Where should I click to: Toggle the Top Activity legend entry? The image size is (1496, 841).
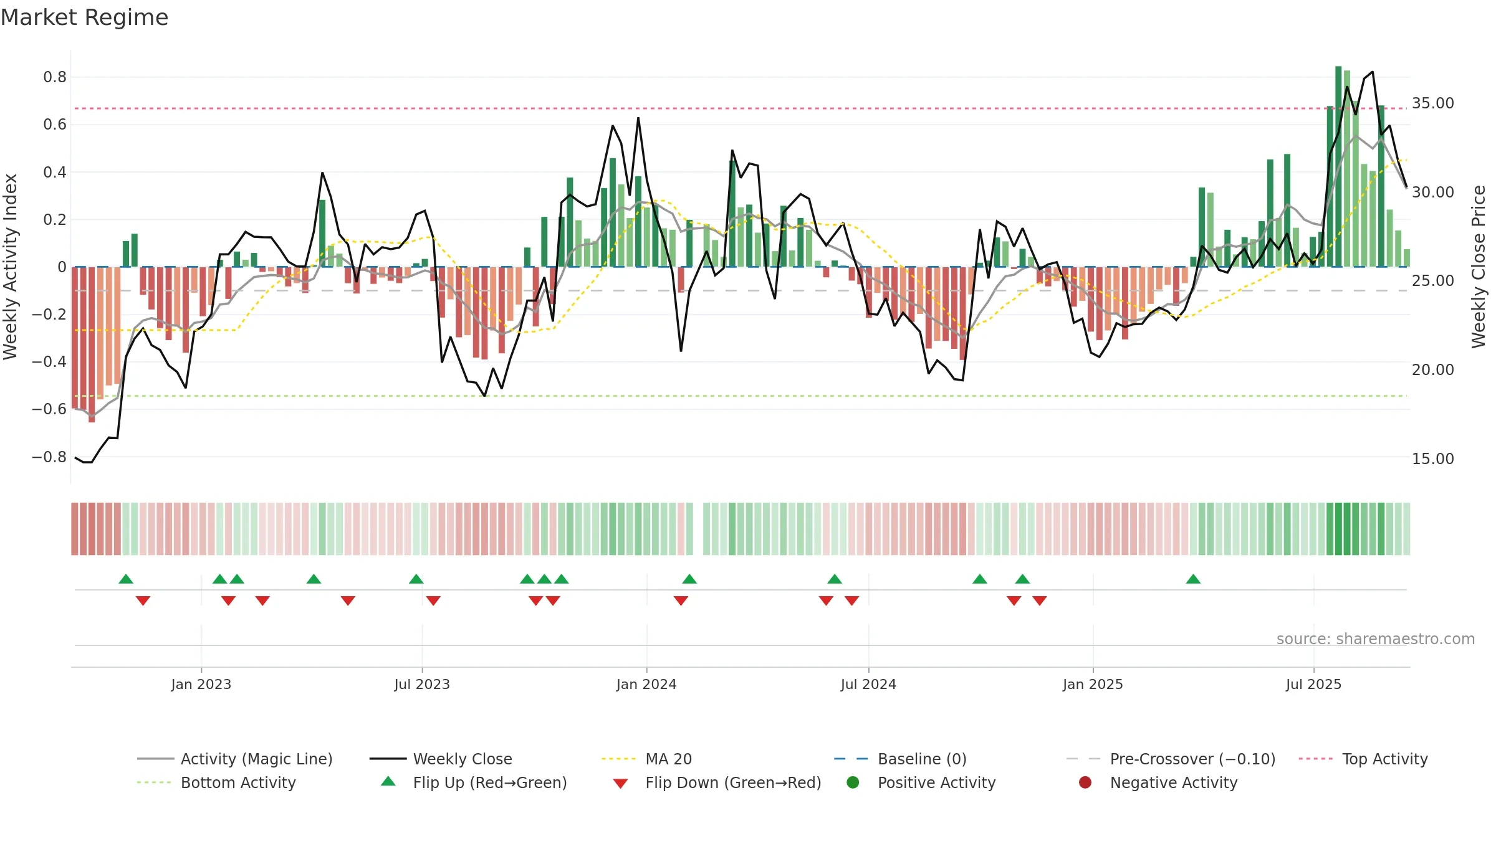pos(1363,759)
